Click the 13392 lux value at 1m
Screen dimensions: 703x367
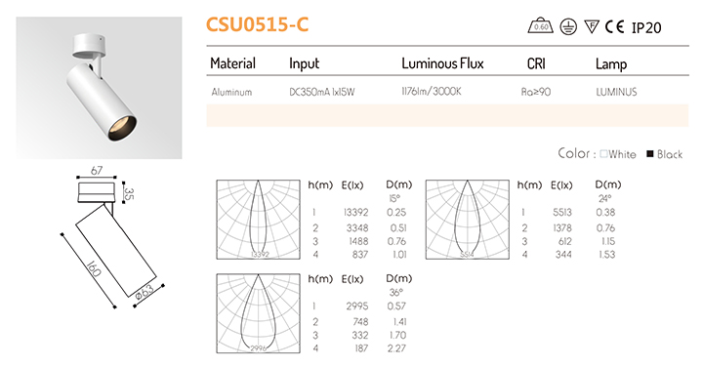356,213
